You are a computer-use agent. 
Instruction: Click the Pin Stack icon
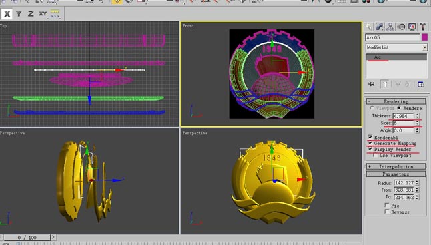pos(372,84)
